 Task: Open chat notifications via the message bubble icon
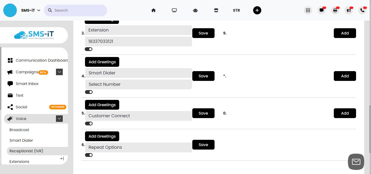click(x=322, y=10)
